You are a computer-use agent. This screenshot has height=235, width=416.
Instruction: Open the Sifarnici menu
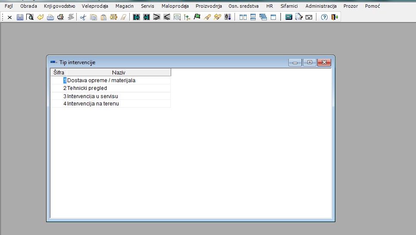click(x=289, y=6)
